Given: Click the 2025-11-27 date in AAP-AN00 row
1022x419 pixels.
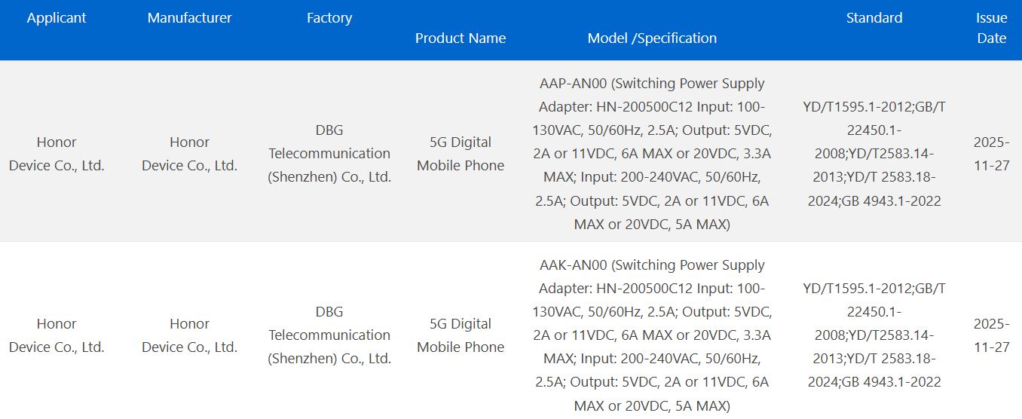Looking at the screenshot, I should [991, 154].
